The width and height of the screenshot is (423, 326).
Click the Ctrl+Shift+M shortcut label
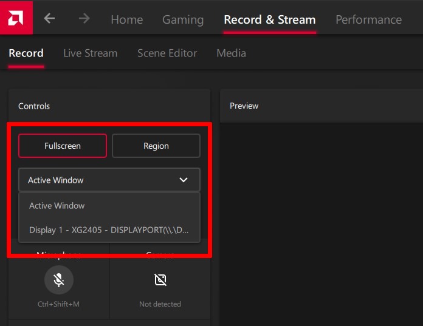(x=58, y=304)
